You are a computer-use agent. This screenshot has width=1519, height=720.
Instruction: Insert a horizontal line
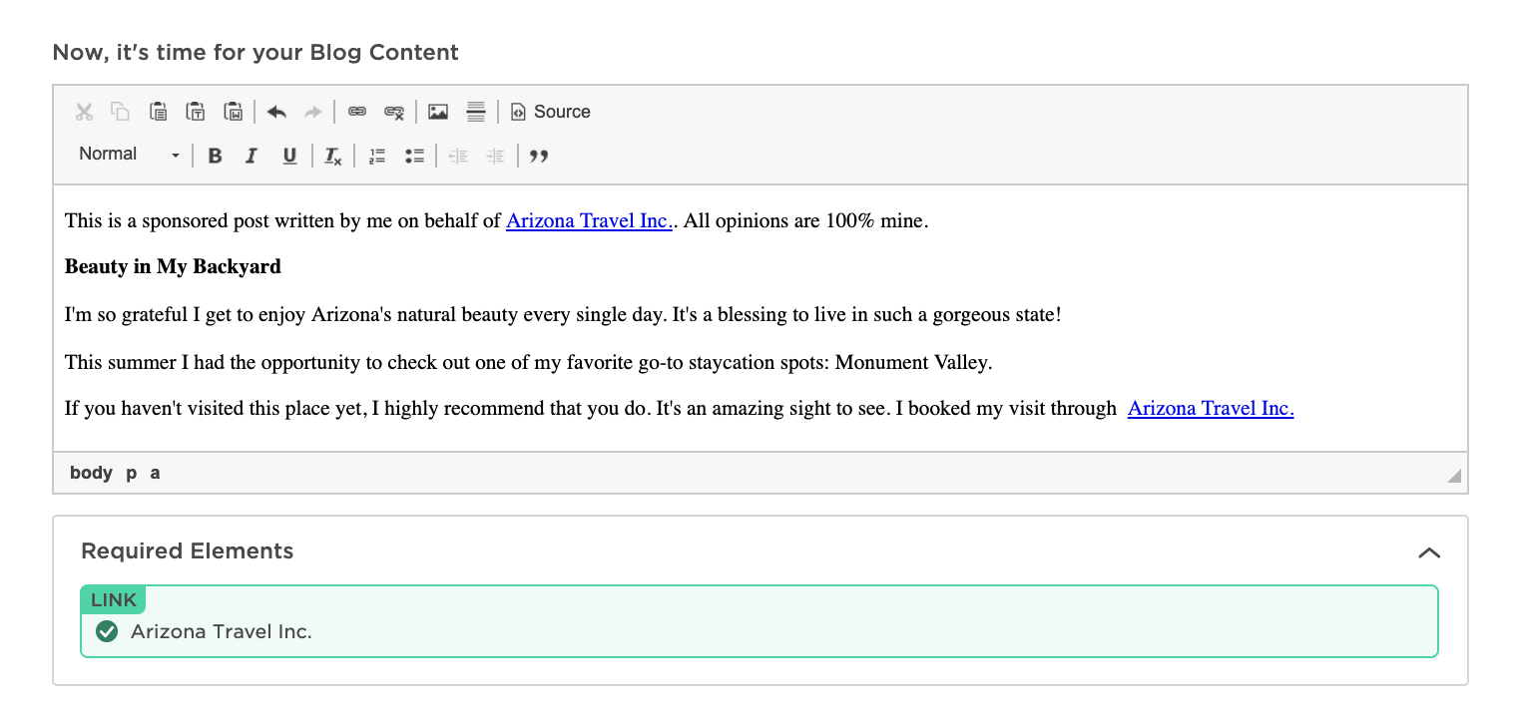(x=476, y=112)
